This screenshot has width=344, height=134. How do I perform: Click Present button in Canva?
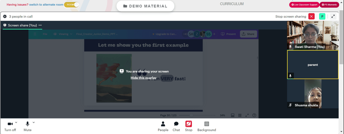click(x=228, y=34)
